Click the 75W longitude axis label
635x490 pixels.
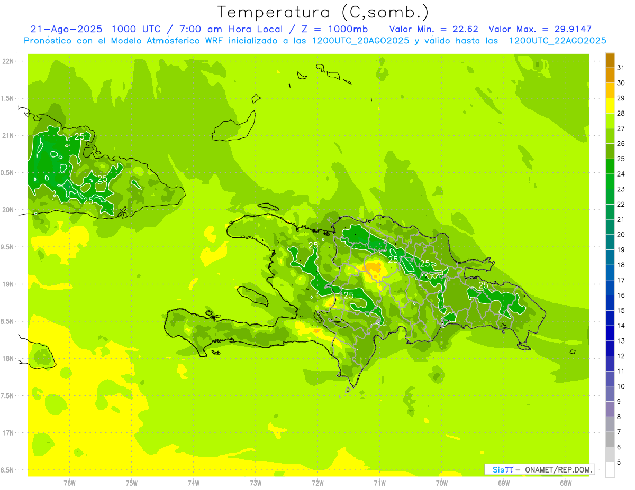click(x=132, y=483)
